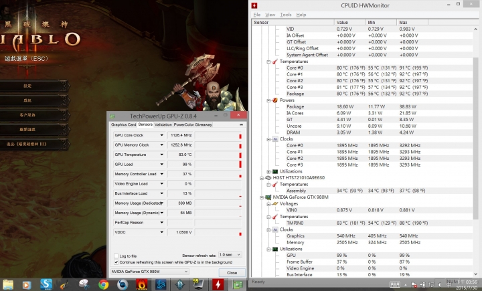This screenshot has height=291, width=482.
Task: Open the File menu in HWMonitor
Action: pyautogui.click(x=256, y=15)
